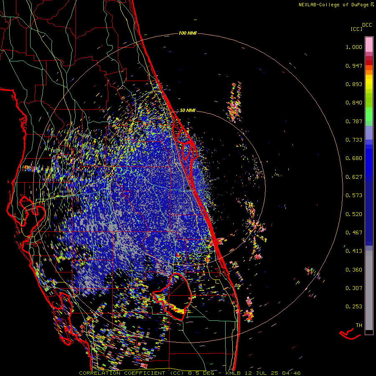Click the black radar site marker on the coast

tap(188, 188)
